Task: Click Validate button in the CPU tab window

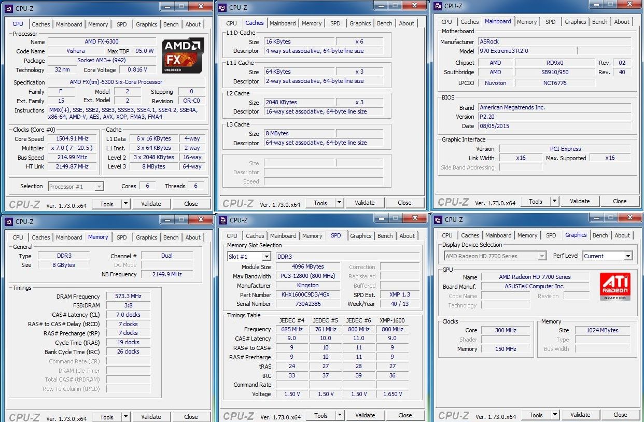Action: (151, 204)
